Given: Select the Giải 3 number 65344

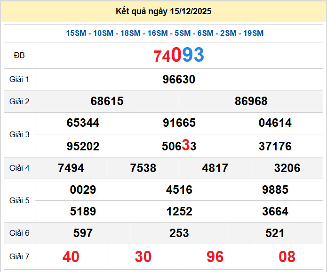Looking at the screenshot, I should [x=83, y=123].
